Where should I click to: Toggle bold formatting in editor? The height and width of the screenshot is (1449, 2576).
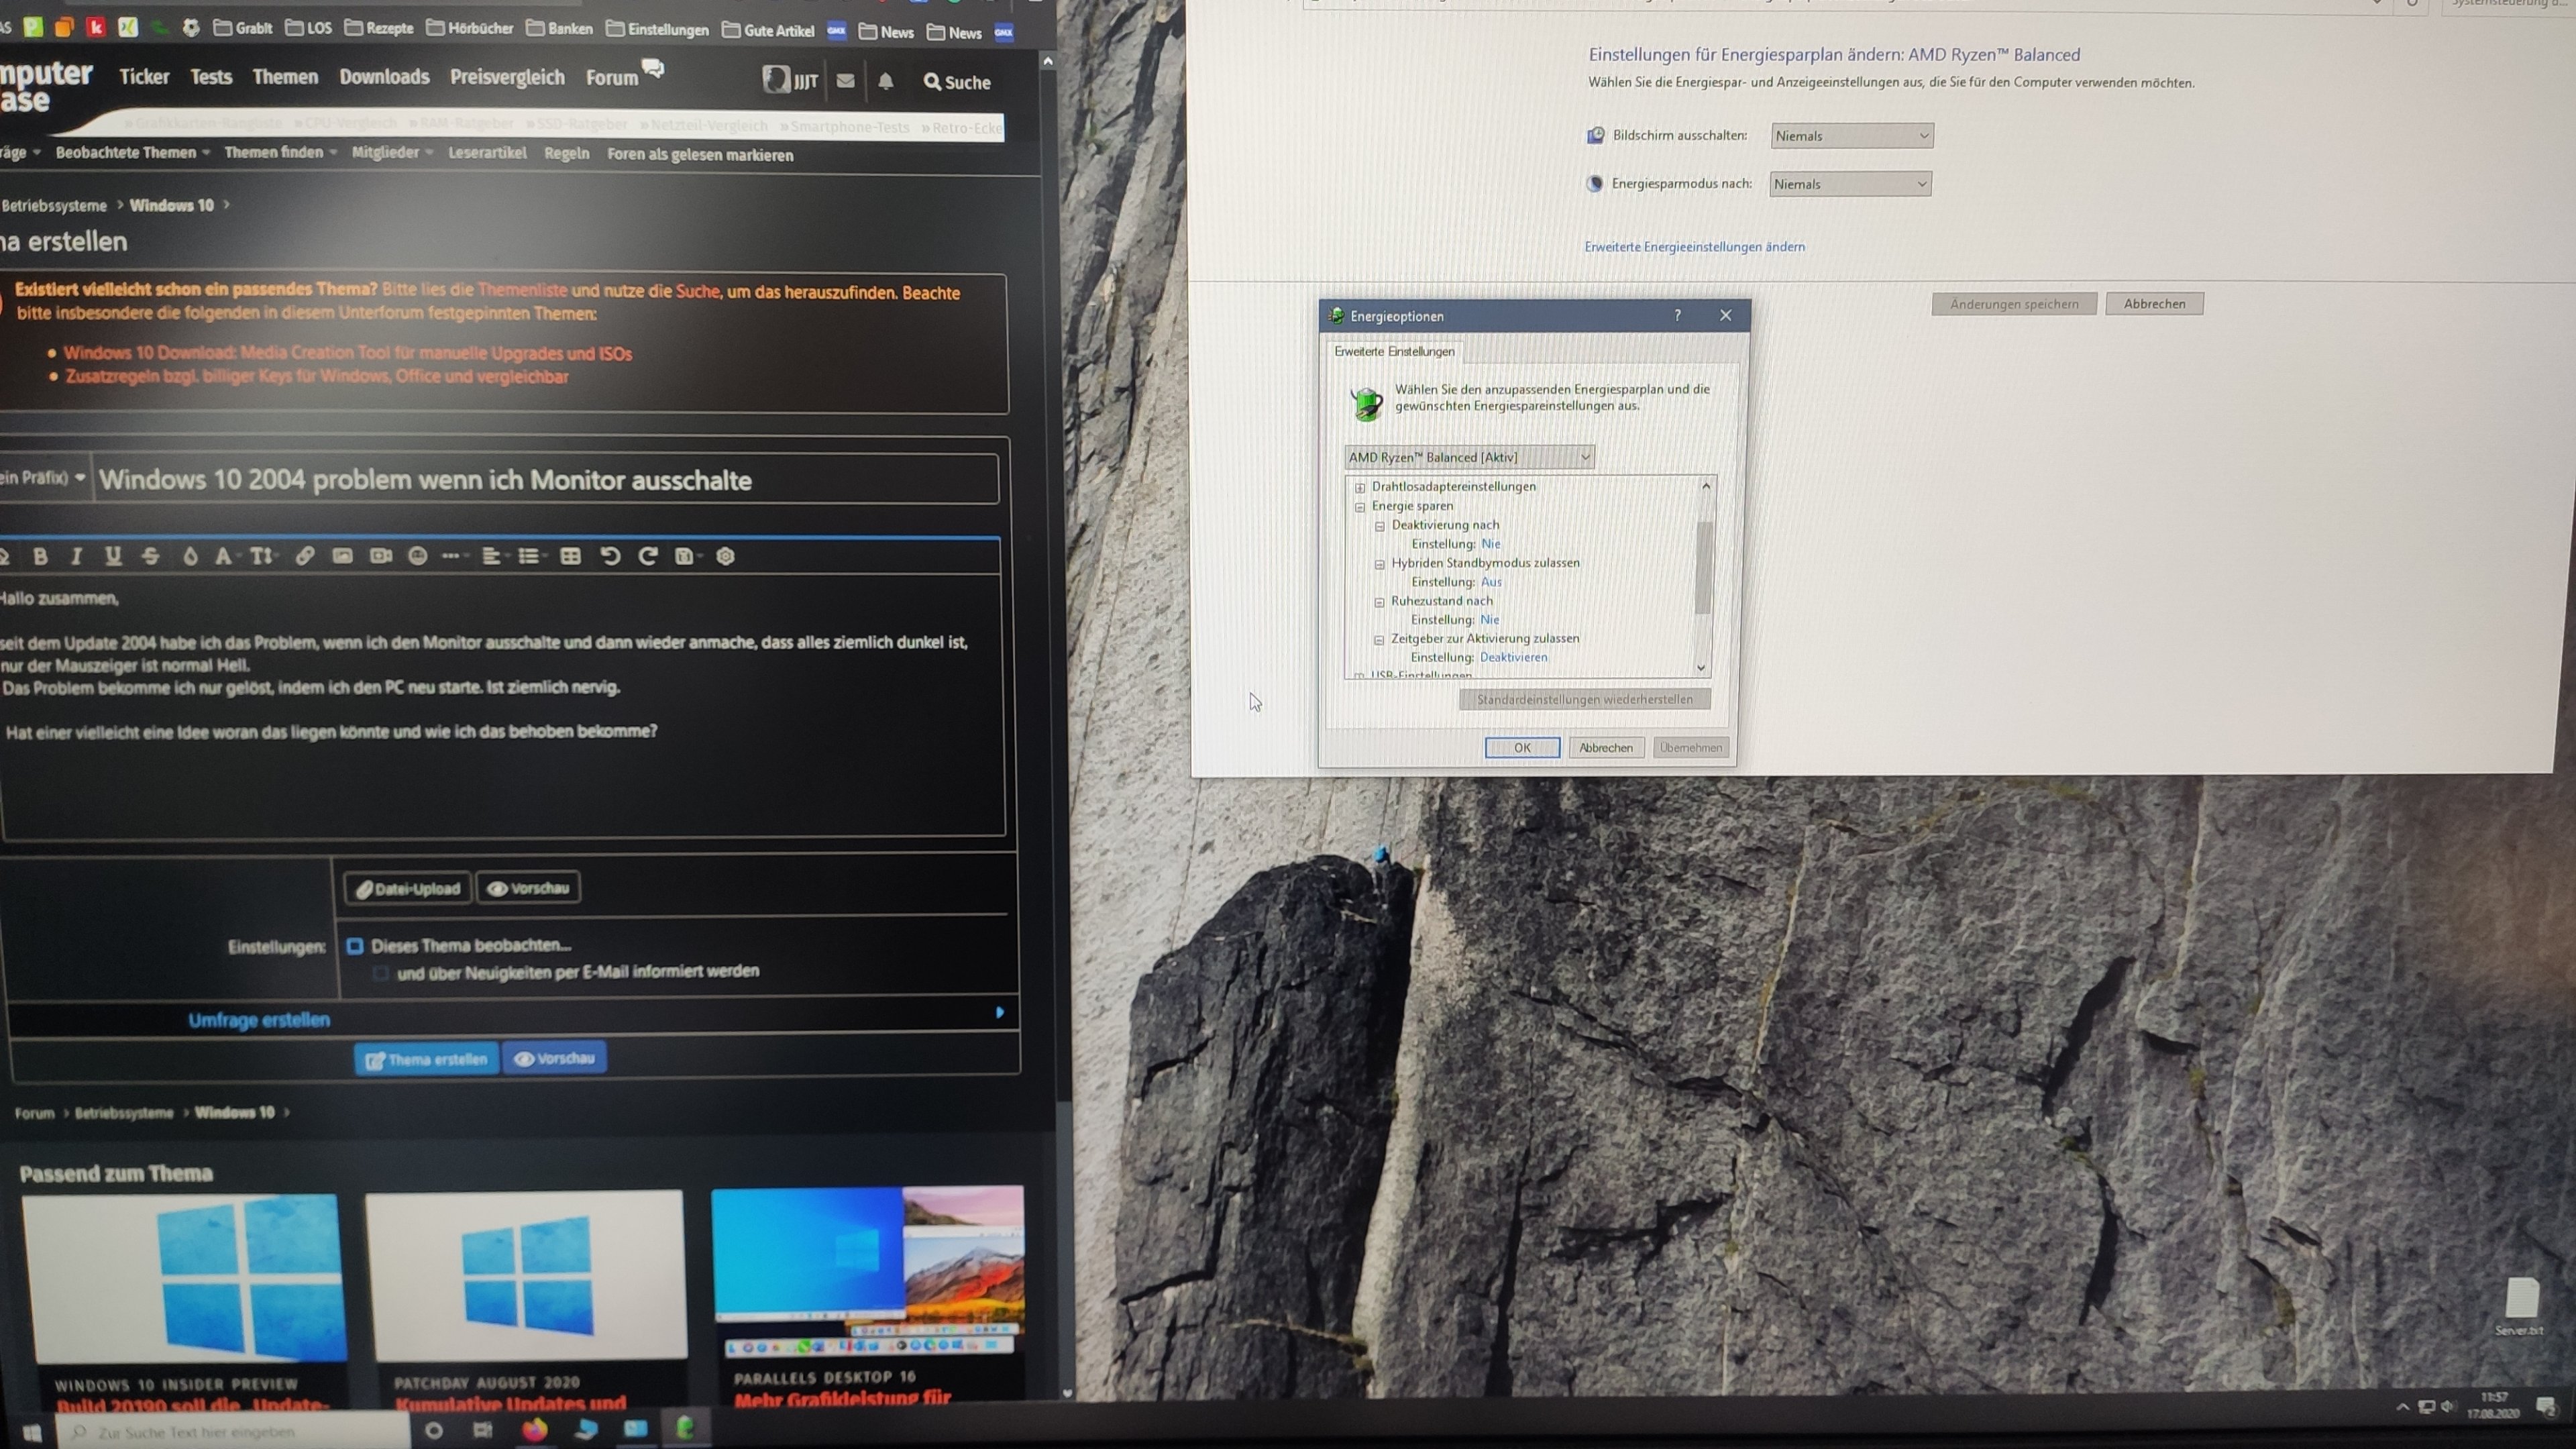click(x=40, y=556)
